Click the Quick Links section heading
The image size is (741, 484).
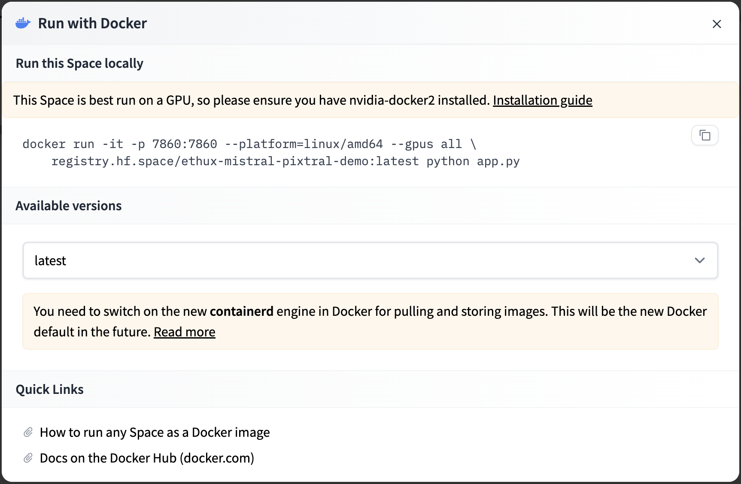pos(50,389)
